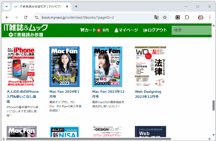Select the IT書籍読み放題TOP browser tab

(41, 7)
